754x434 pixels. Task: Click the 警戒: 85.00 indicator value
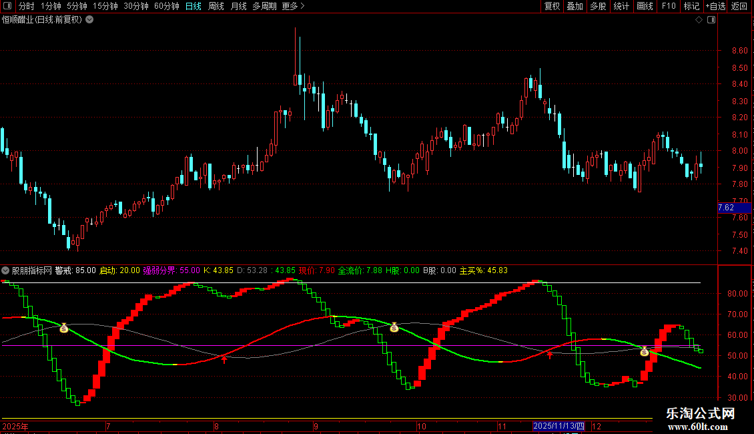(75, 270)
